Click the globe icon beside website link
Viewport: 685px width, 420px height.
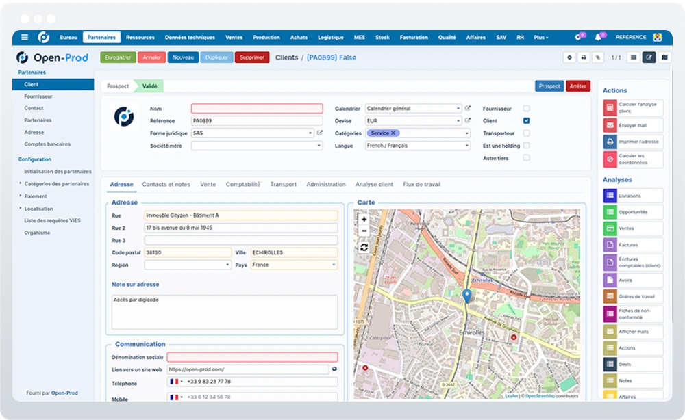click(x=334, y=369)
